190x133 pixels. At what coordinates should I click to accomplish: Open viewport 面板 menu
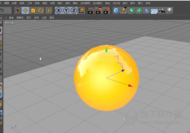[x=52, y=18]
